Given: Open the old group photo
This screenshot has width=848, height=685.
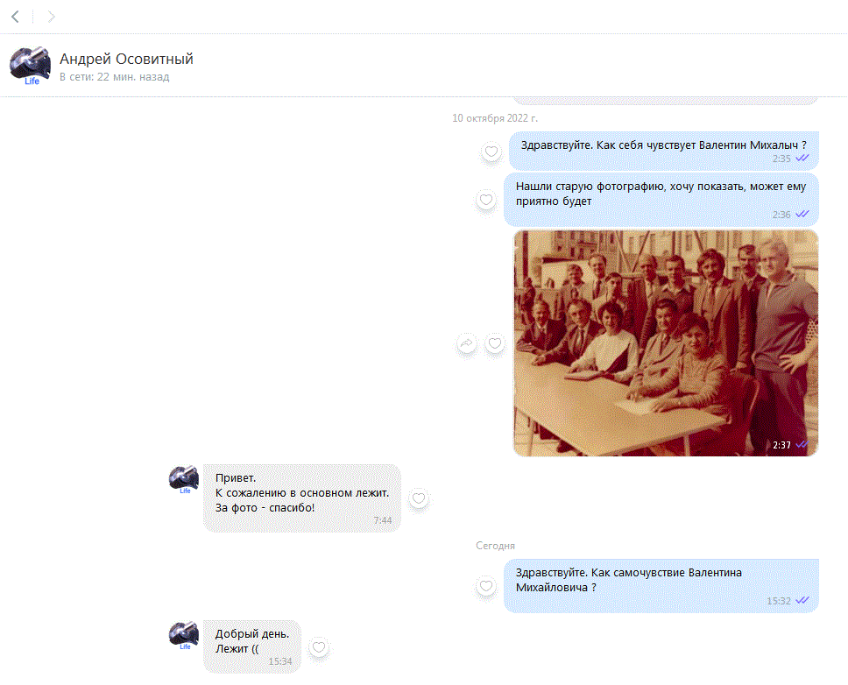Looking at the screenshot, I should pyautogui.click(x=665, y=342).
